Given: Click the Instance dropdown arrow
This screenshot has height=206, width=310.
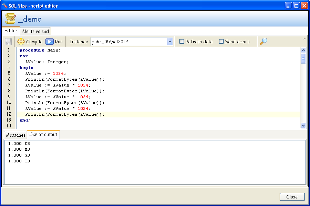Looking at the screenshot, I should (x=169, y=41).
